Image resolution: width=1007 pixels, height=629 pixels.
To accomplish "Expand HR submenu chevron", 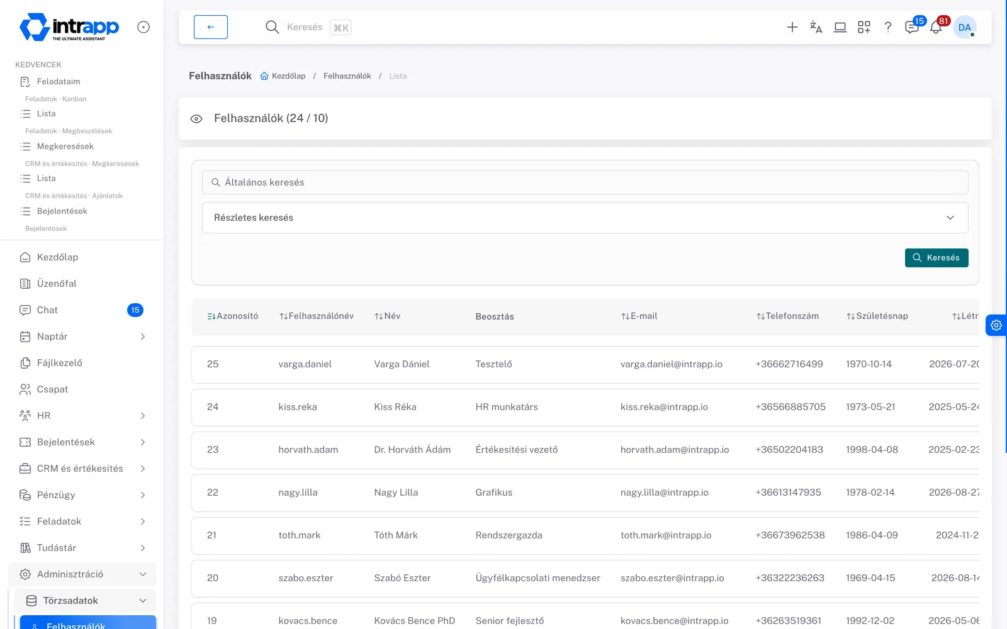I will (x=143, y=416).
